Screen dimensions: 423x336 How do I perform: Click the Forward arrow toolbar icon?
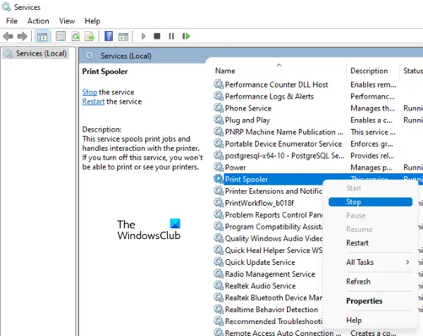coord(22,36)
